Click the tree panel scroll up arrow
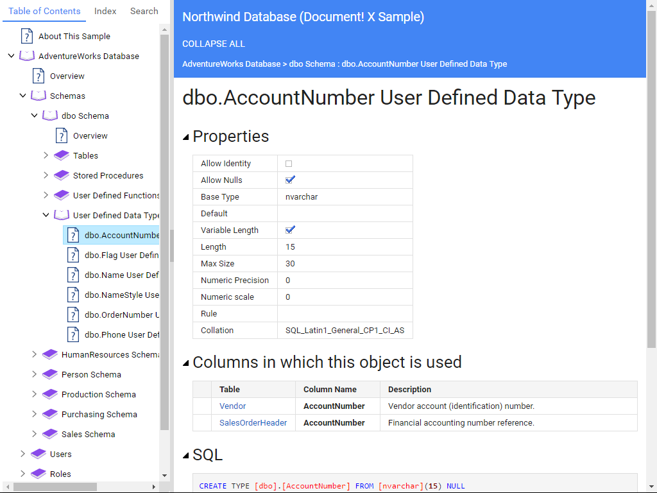657x493 pixels. pos(164,30)
